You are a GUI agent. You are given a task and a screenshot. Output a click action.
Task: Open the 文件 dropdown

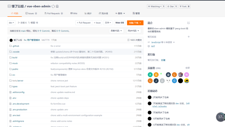click(108, 23)
